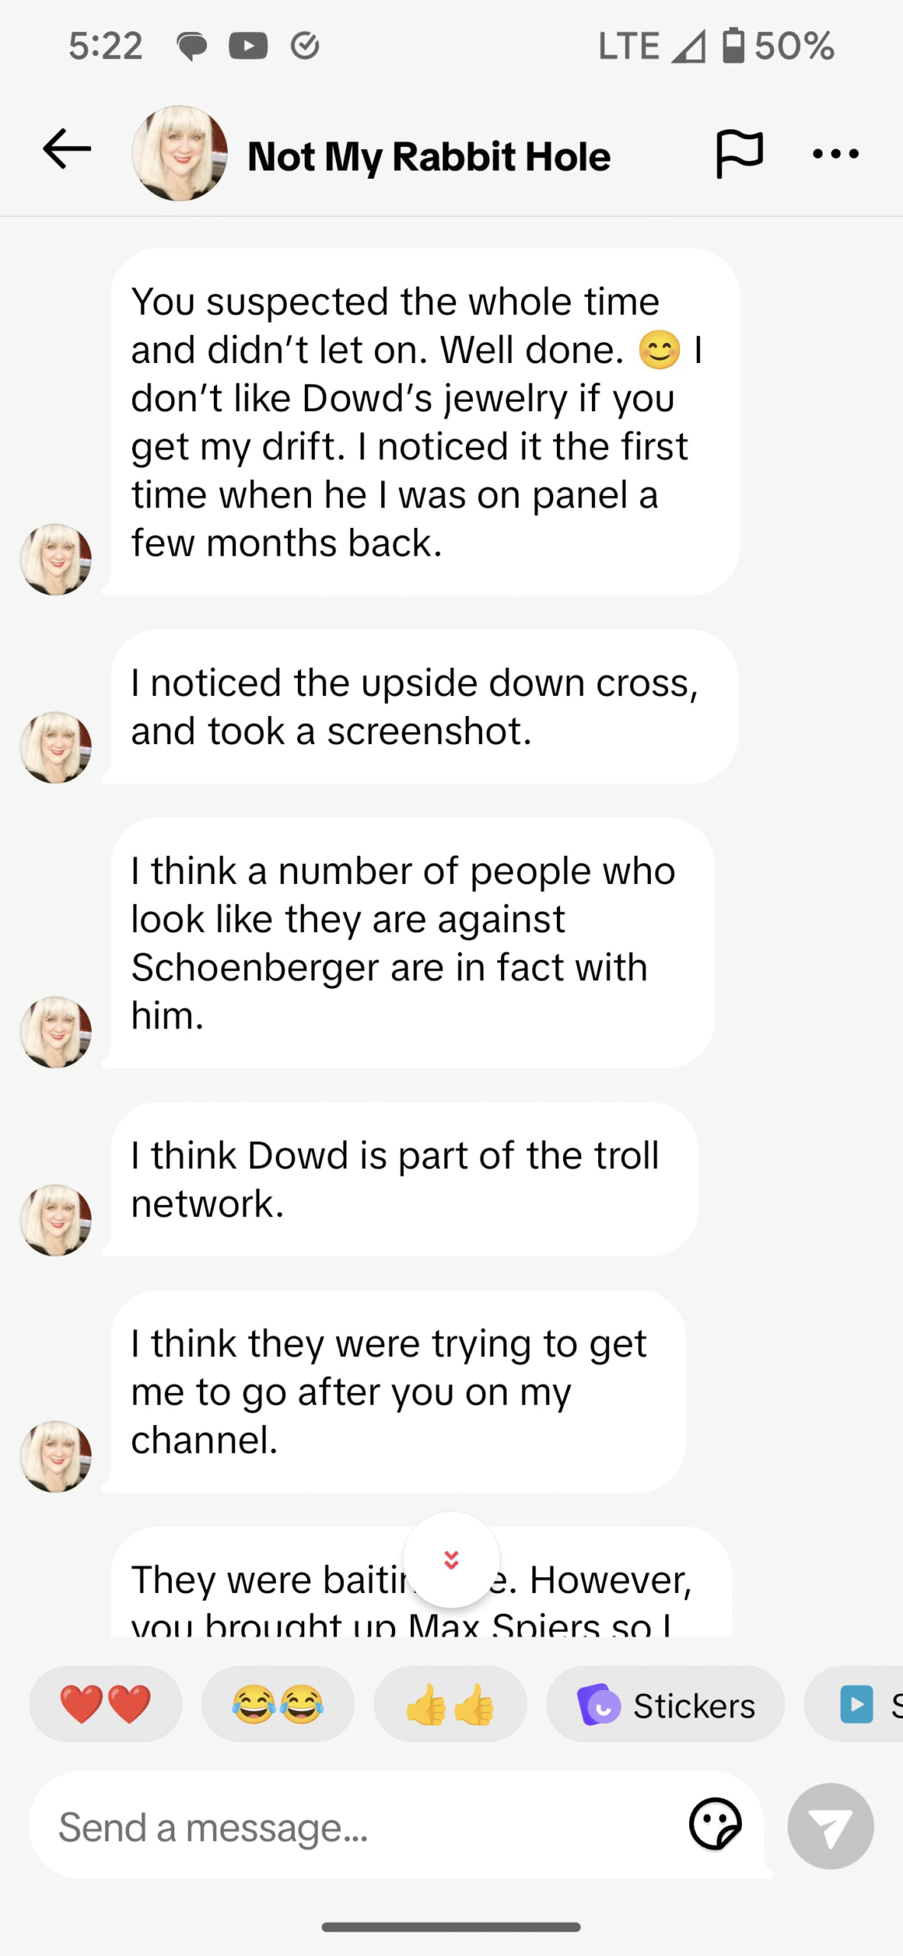
Task: Open the three-dot more options menu
Action: pos(835,154)
